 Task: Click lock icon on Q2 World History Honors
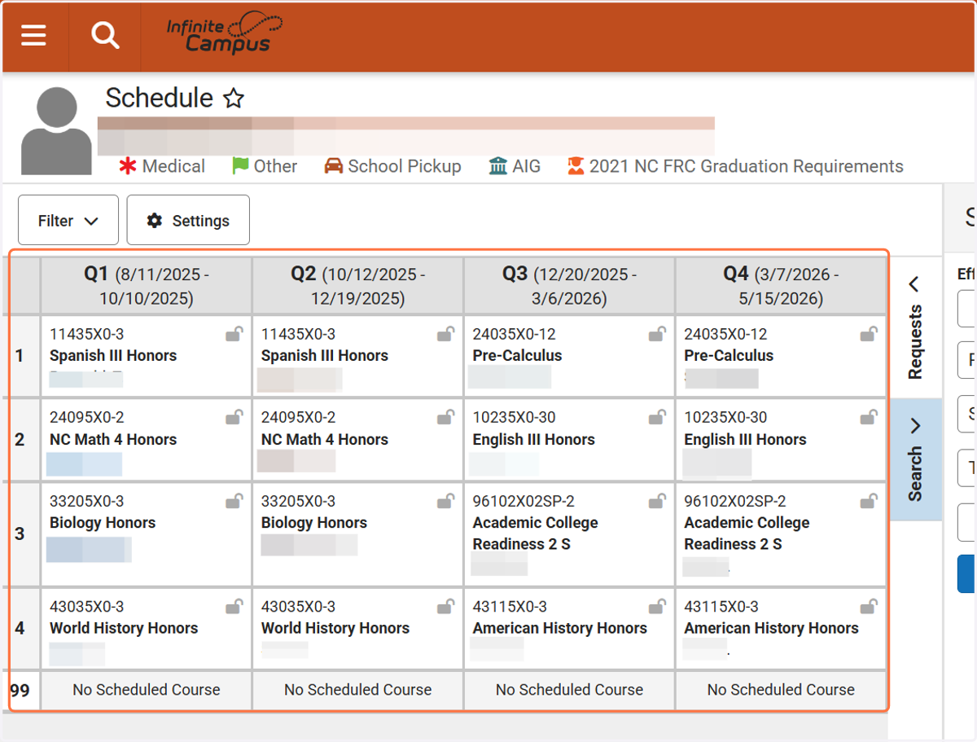point(446,607)
